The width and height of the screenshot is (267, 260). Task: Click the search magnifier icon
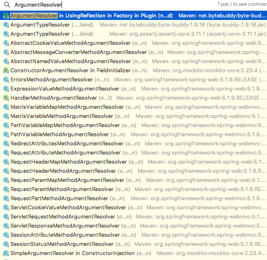click(7, 5)
